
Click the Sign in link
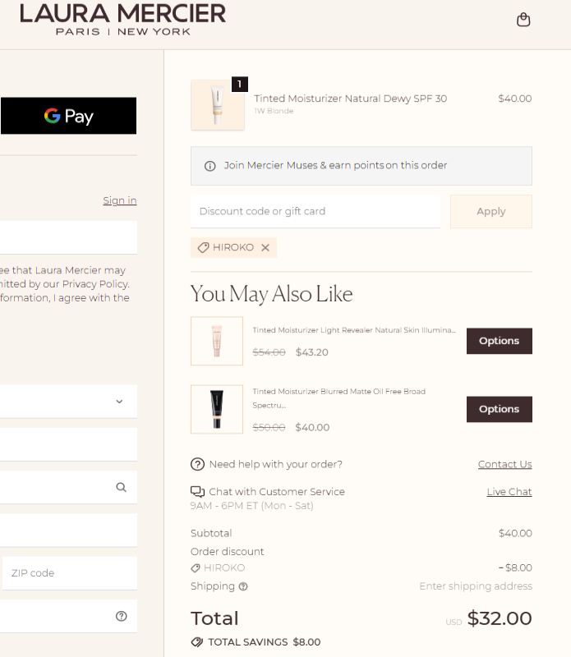pyautogui.click(x=120, y=200)
